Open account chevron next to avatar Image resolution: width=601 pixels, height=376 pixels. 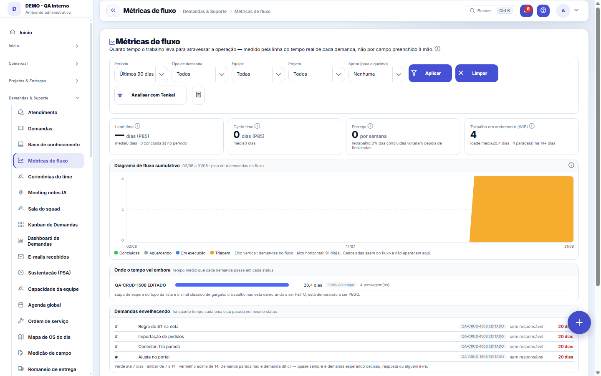(x=576, y=10)
